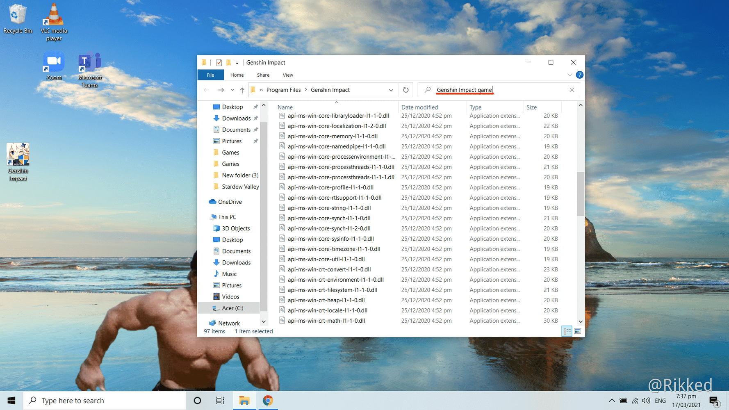Viewport: 729px width, 410px height.
Task: Open the notification Action Center
Action: (x=715, y=401)
